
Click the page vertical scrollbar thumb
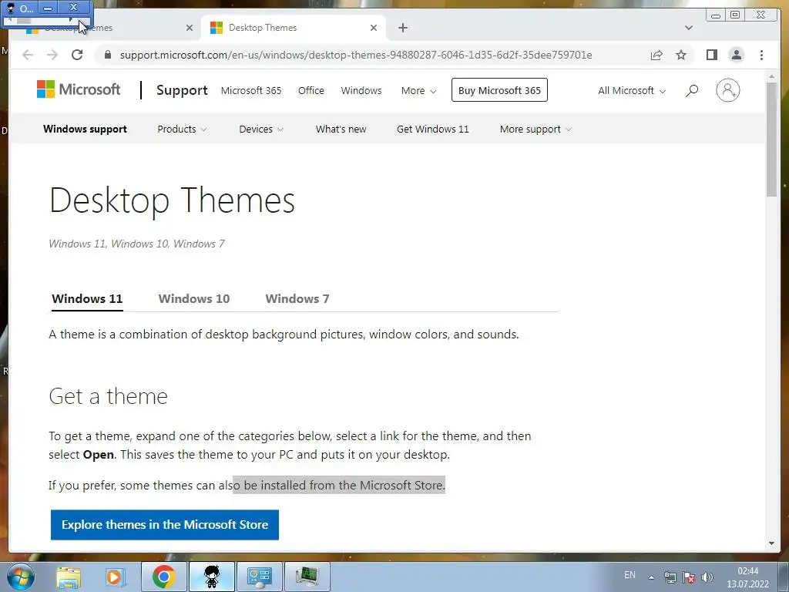[771, 139]
